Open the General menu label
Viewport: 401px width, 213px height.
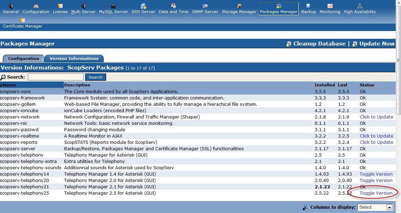coord(11,12)
